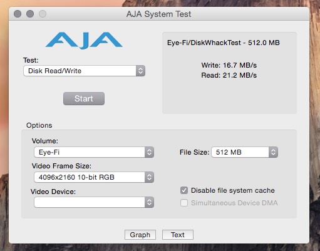320x251 pixels.
Task: Toggle the Simultaneous Device DMA checkbox
Action: pyautogui.click(x=184, y=203)
